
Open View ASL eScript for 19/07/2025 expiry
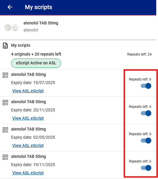click(x=28, y=91)
